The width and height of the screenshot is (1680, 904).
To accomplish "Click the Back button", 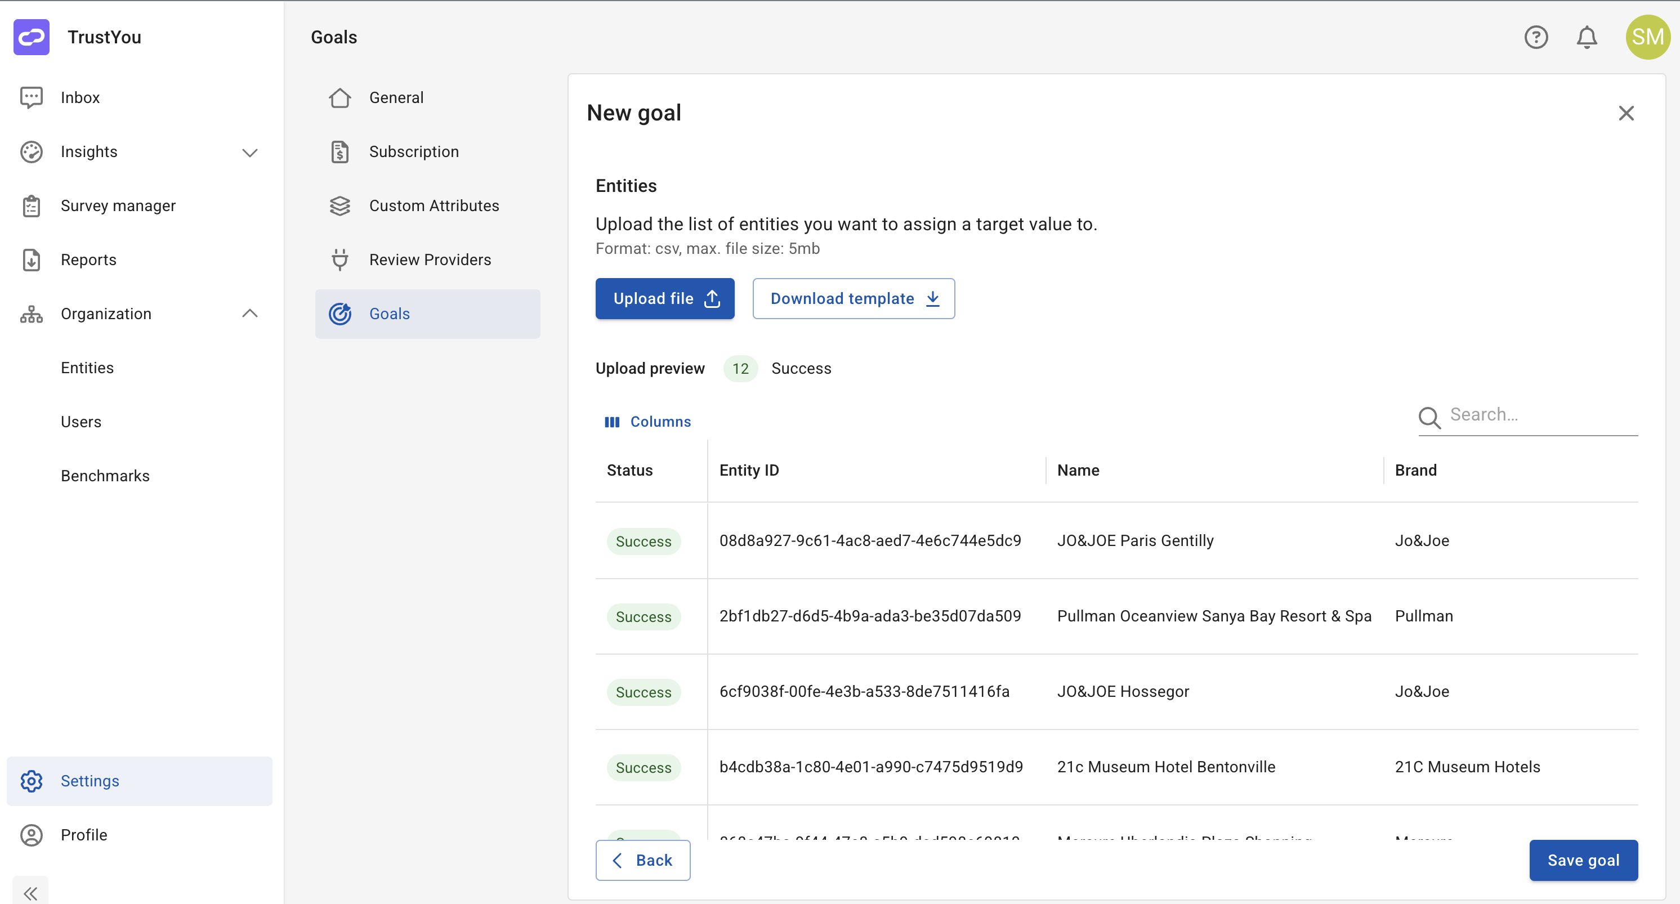I will pos(642,860).
